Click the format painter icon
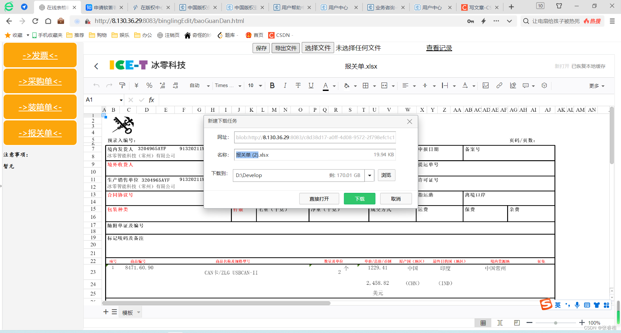The width and height of the screenshot is (621, 333). tap(122, 85)
